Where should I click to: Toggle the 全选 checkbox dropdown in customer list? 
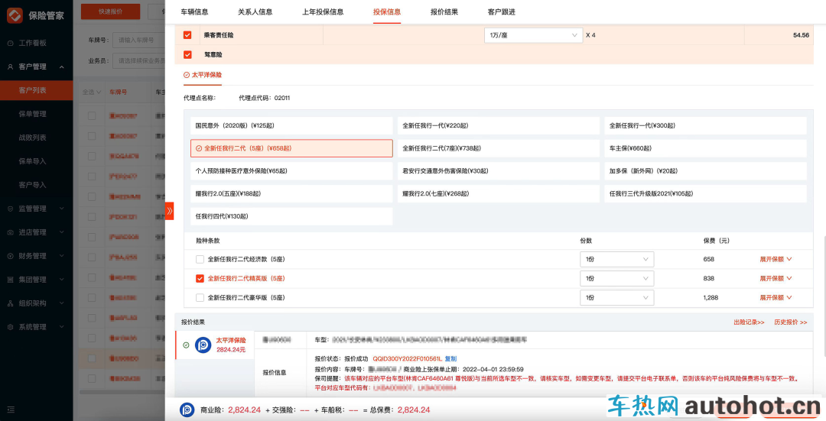coord(92,92)
